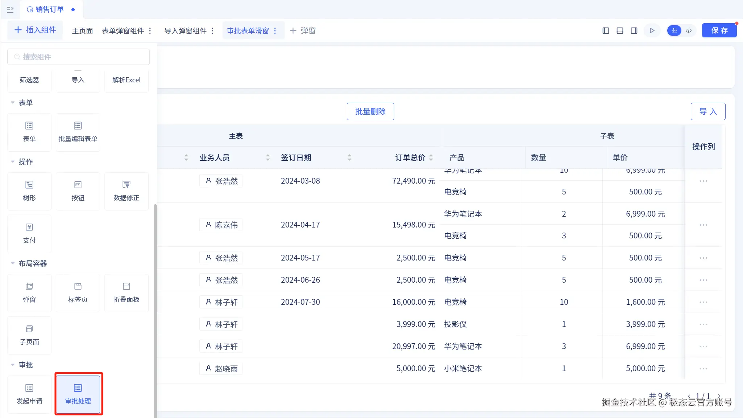The image size is (743, 418).
Task: Pick the 数据修正 component
Action: click(126, 191)
